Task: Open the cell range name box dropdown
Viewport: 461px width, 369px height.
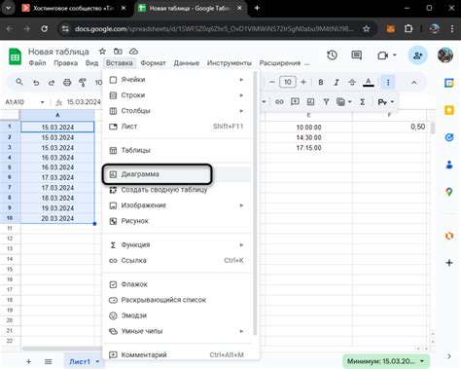Action: tap(42, 102)
